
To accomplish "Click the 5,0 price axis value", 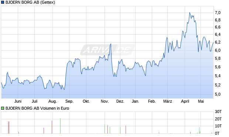I will coord(218,95).
